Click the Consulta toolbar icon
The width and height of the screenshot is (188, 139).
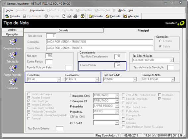(7, 16)
